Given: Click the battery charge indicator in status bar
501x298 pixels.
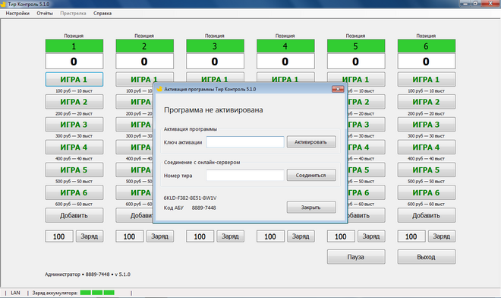Looking at the screenshot, I should 97,293.
